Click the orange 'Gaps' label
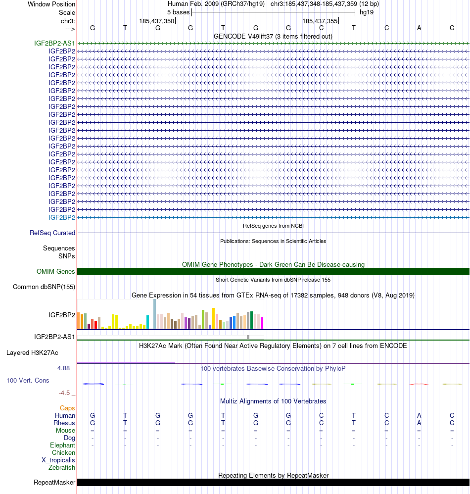Screen dimensions: 470x494 coord(67,408)
